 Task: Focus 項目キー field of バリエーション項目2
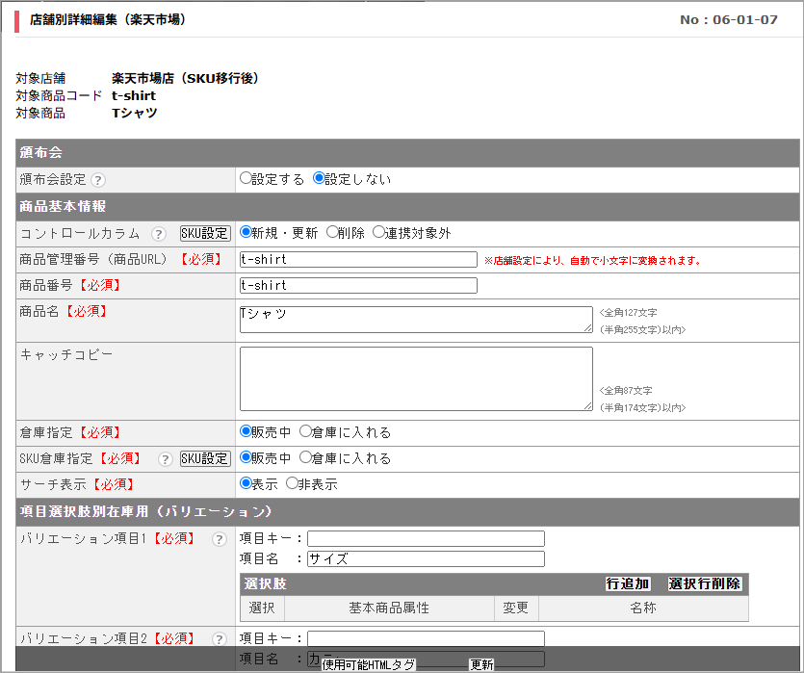pos(427,638)
